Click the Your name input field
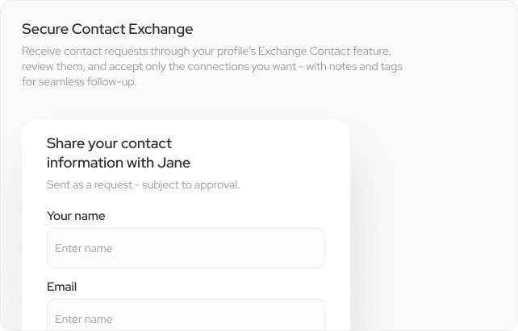 coord(186,248)
